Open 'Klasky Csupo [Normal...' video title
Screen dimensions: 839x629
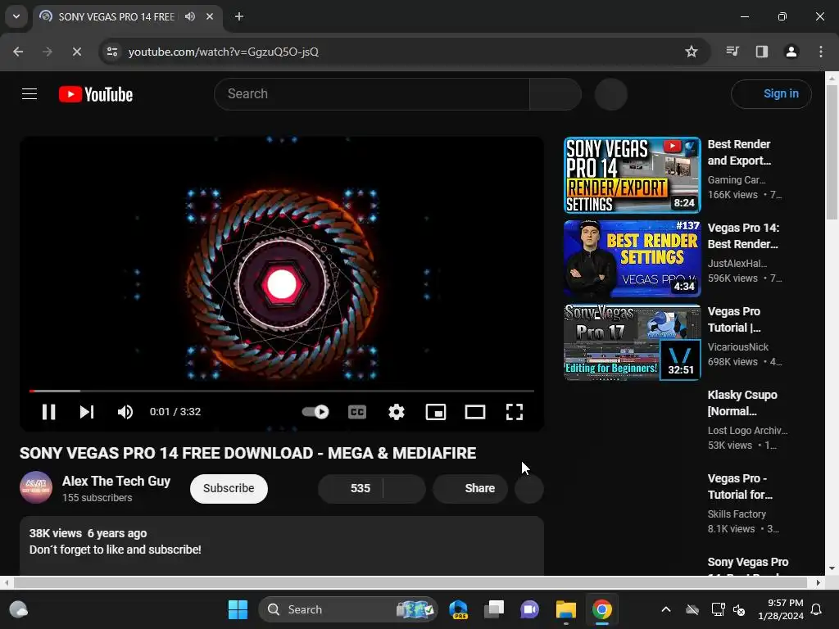[x=742, y=403]
